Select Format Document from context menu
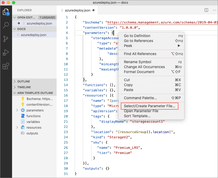The image size is (218, 178). pos(139,72)
